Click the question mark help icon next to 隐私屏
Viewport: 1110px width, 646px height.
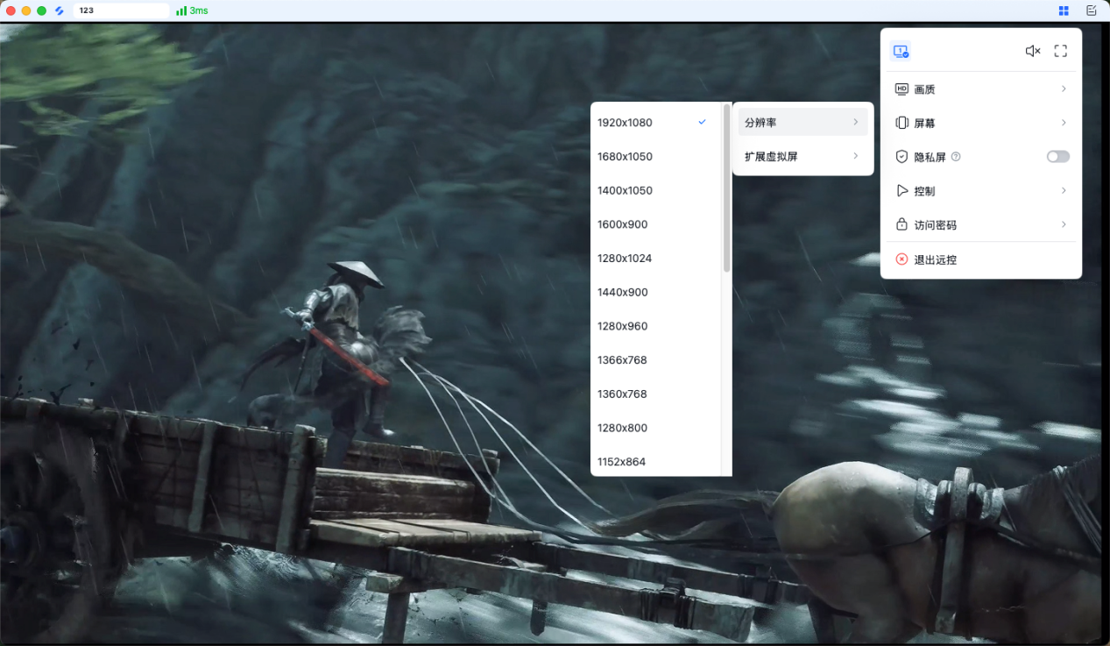coord(956,157)
